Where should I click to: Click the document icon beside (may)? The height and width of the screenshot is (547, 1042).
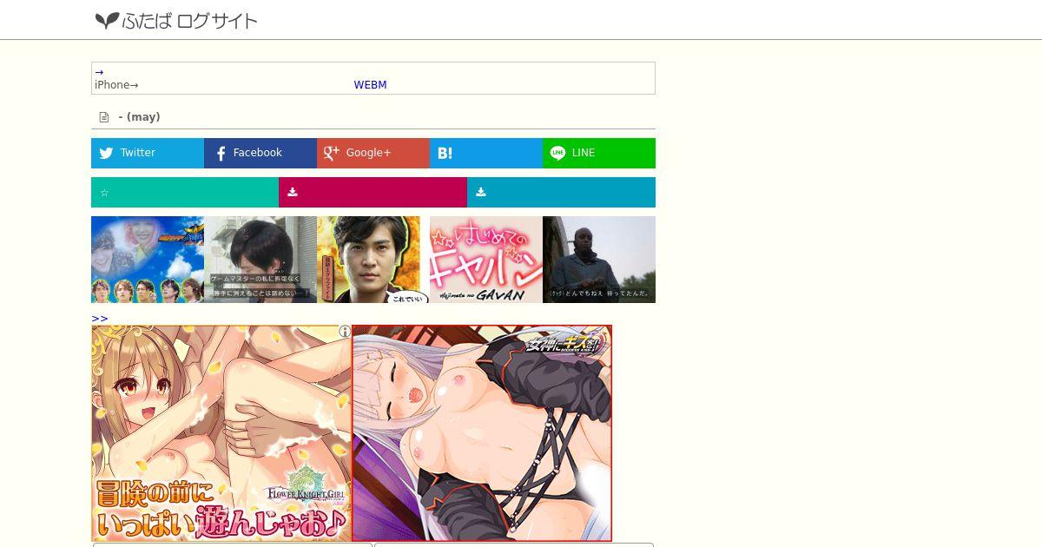[104, 117]
